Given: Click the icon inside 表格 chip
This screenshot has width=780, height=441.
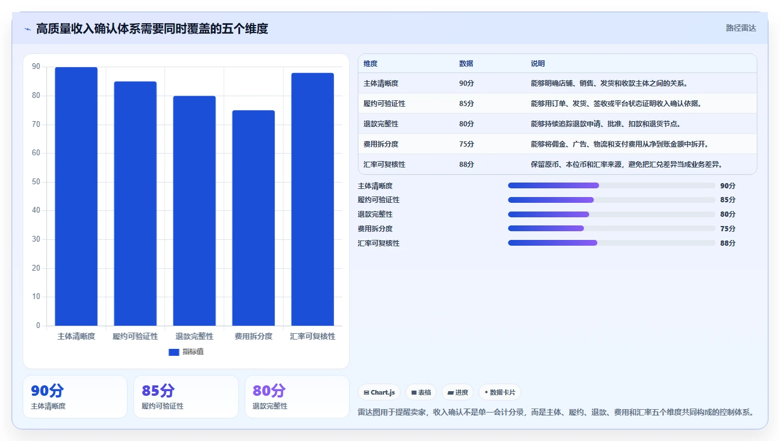Looking at the screenshot, I should tap(414, 393).
